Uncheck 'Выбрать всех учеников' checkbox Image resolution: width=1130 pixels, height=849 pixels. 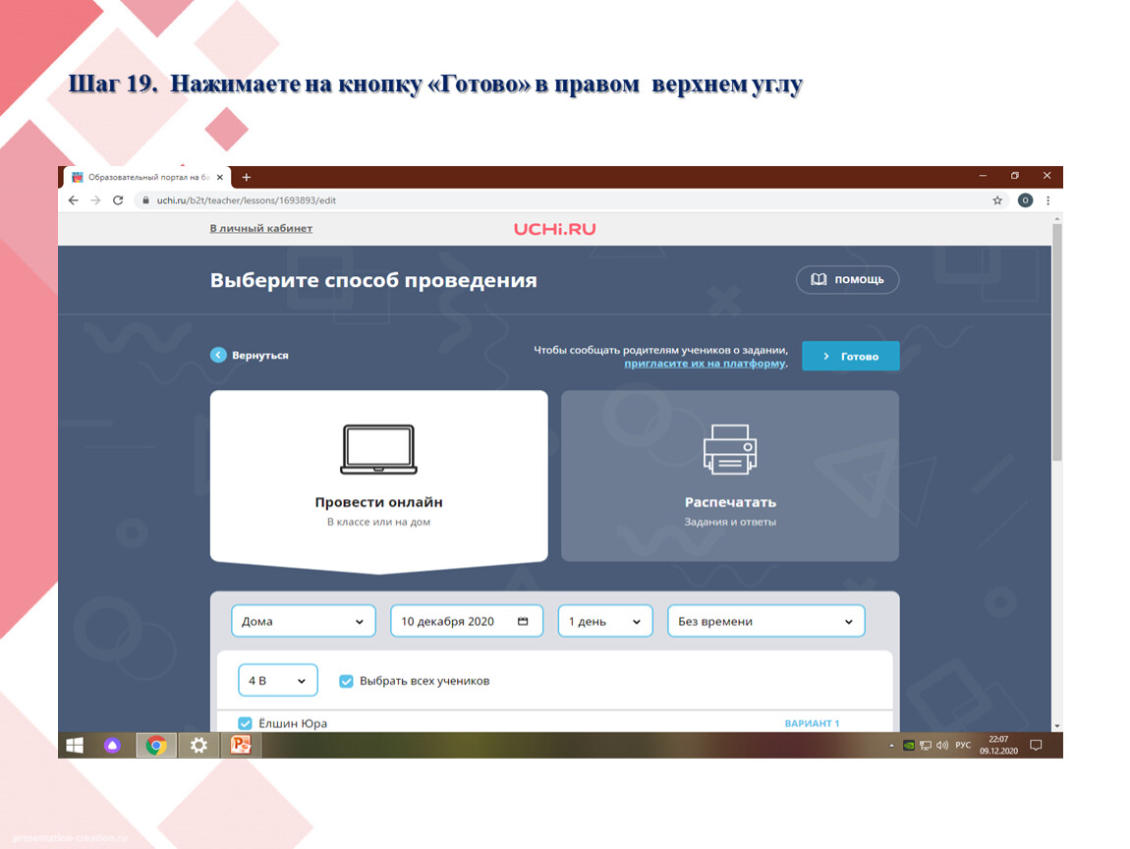pyautogui.click(x=346, y=681)
